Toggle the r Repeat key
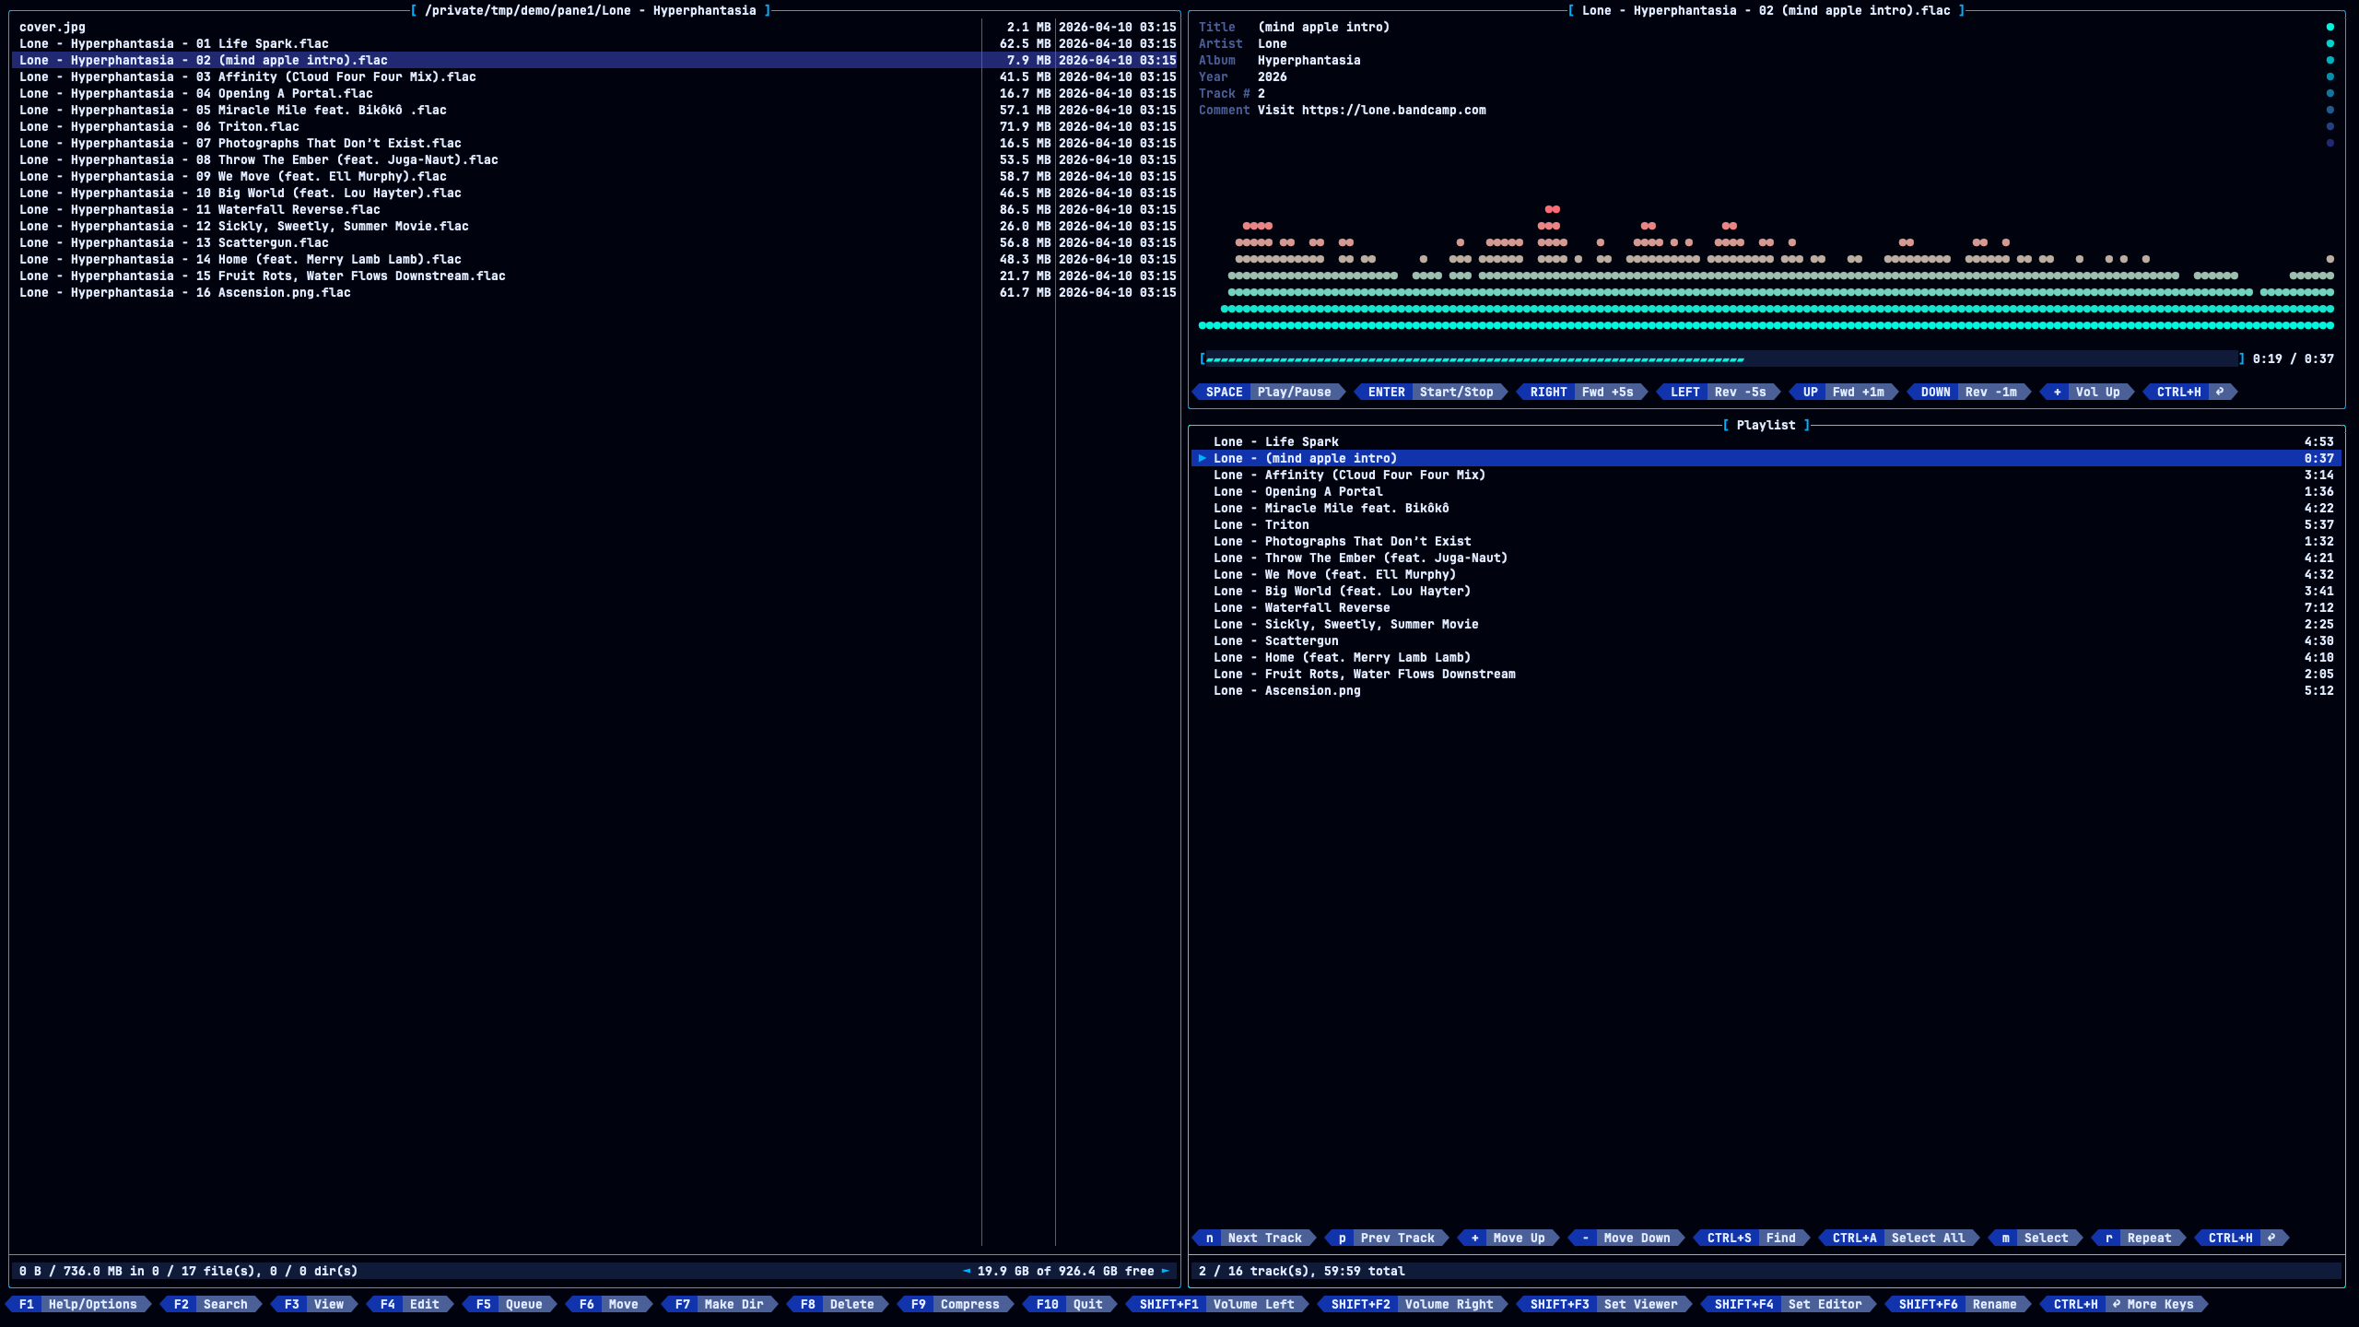Viewport: 2359px width, 1327px height. tap(2139, 1238)
